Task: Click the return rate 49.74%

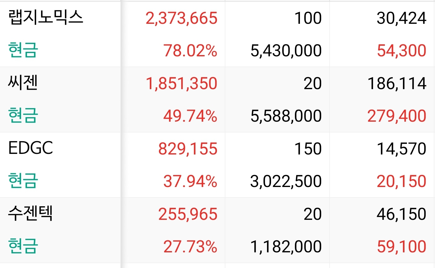Action: (x=190, y=116)
